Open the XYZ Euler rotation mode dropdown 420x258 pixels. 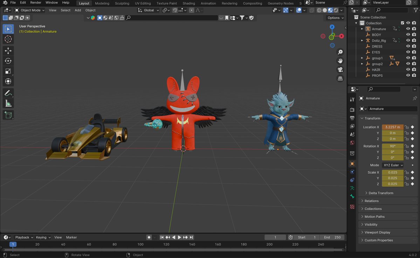pos(393,165)
